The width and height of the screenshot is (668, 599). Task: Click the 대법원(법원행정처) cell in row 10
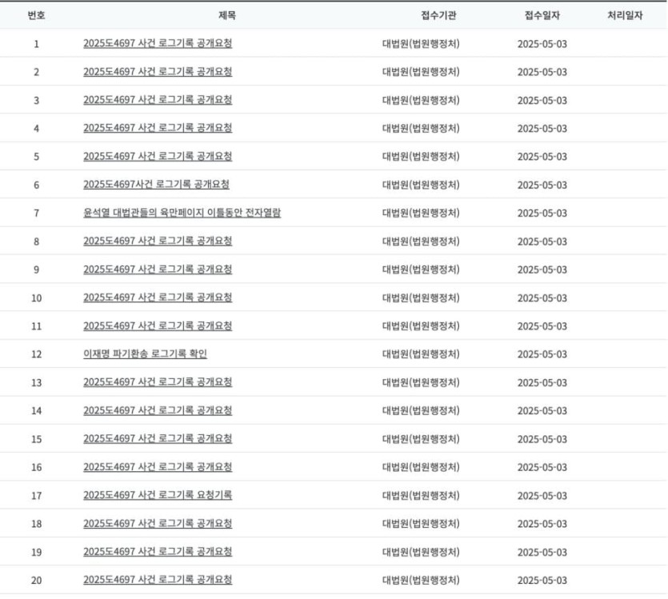(421, 298)
